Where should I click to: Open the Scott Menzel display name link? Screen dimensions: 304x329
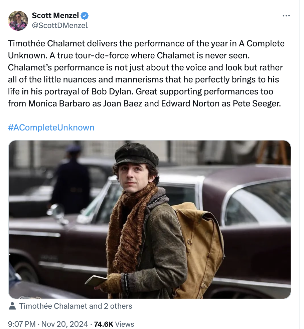(55, 15)
